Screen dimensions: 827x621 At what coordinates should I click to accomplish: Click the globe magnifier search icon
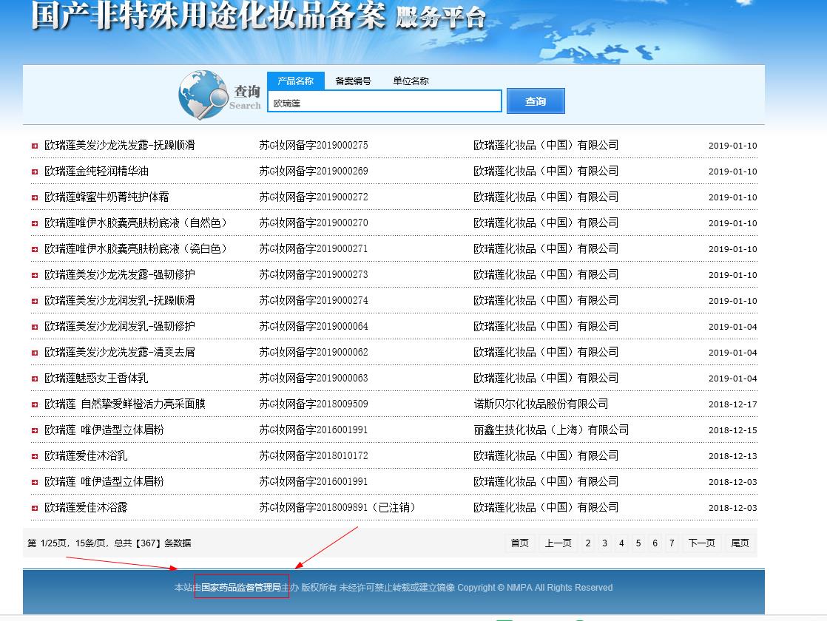203,95
